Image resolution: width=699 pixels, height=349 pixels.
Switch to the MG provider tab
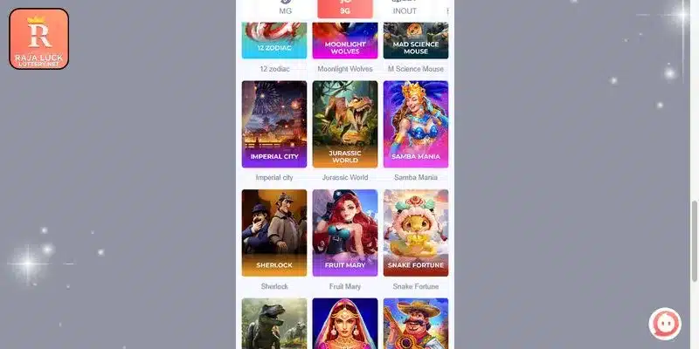coord(286,8)
